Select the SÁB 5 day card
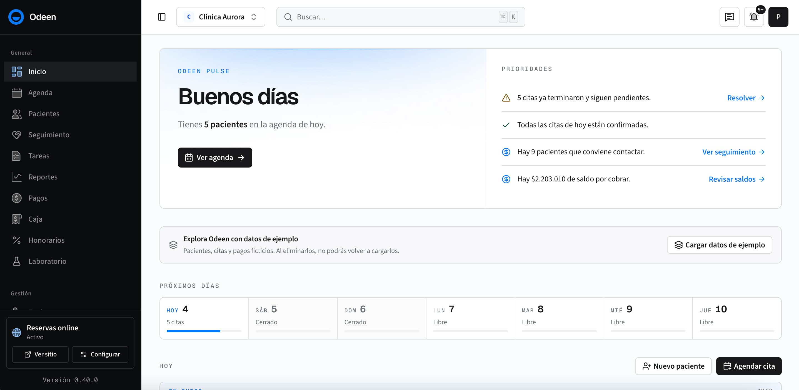The height and width of the screenshot is (390, 799). pyautogui.click(x=293, y=318)
